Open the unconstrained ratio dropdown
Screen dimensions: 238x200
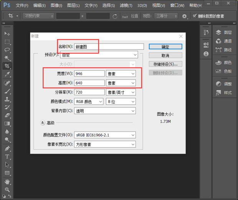(x=38, y=16)
